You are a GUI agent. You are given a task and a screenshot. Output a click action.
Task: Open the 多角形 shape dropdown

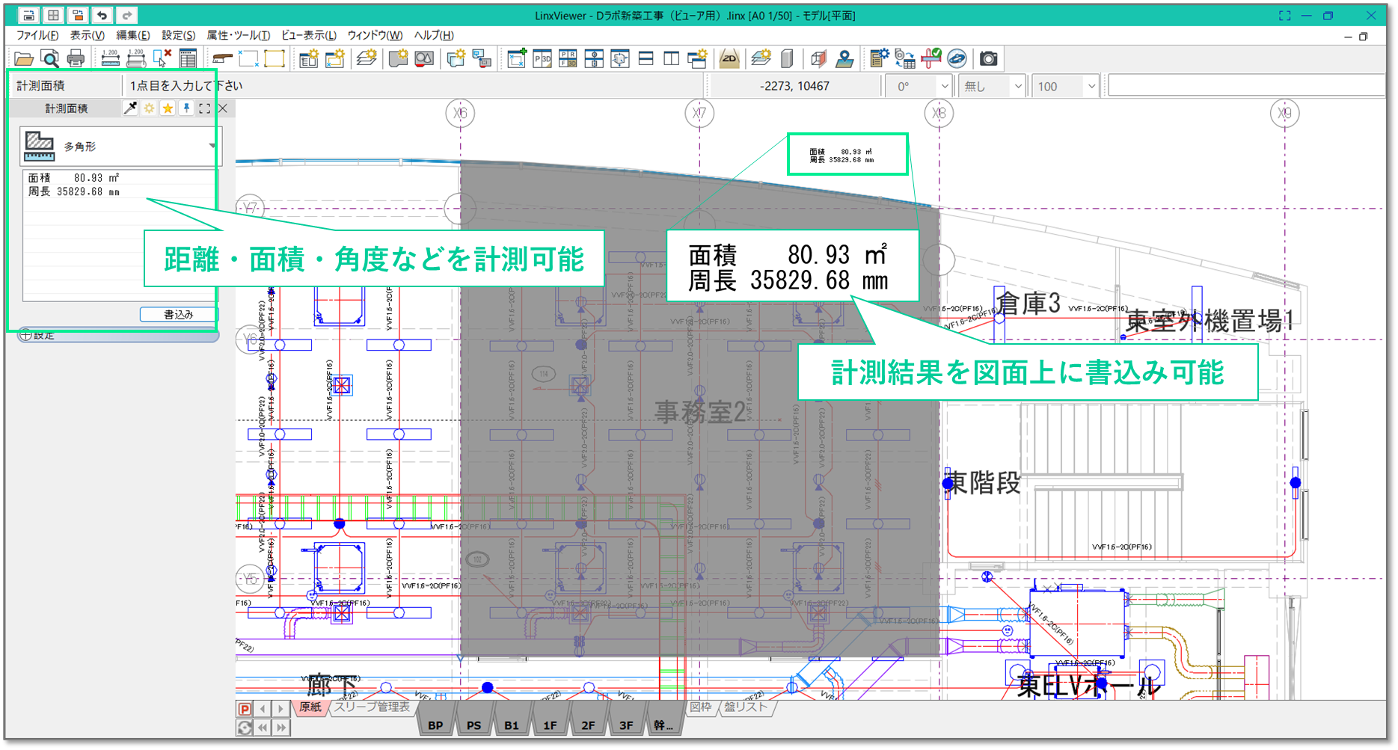coord(212,146)
